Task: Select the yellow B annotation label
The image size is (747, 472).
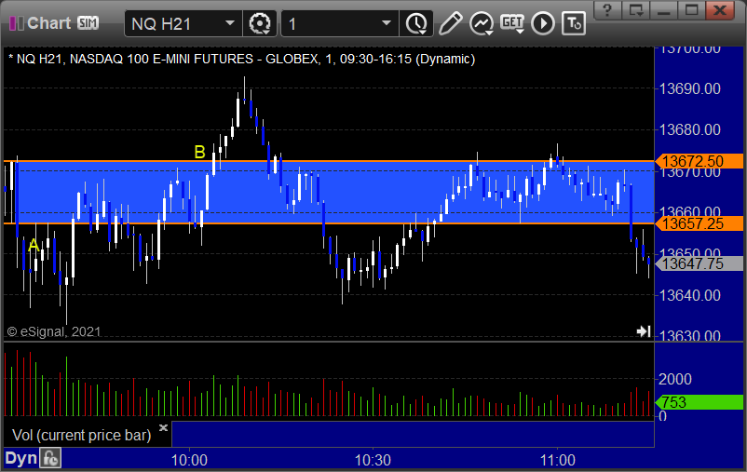Action: point(199,152)
